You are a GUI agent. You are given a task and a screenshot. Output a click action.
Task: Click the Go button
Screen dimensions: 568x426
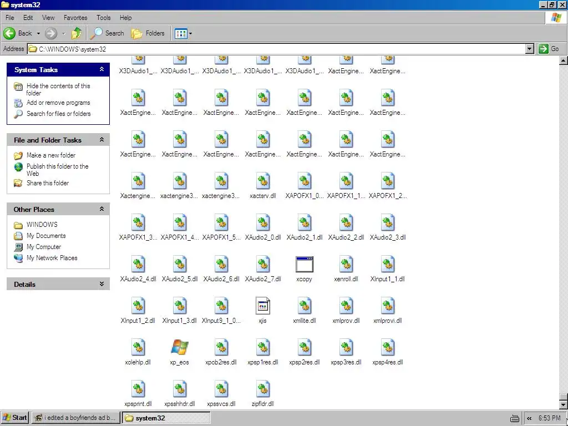[549, 49]
